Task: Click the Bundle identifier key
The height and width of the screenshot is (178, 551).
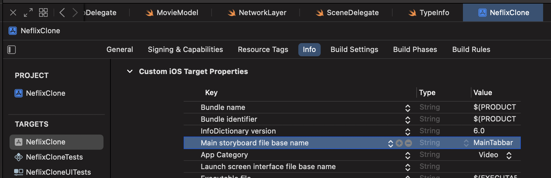Action: point(229,119)
